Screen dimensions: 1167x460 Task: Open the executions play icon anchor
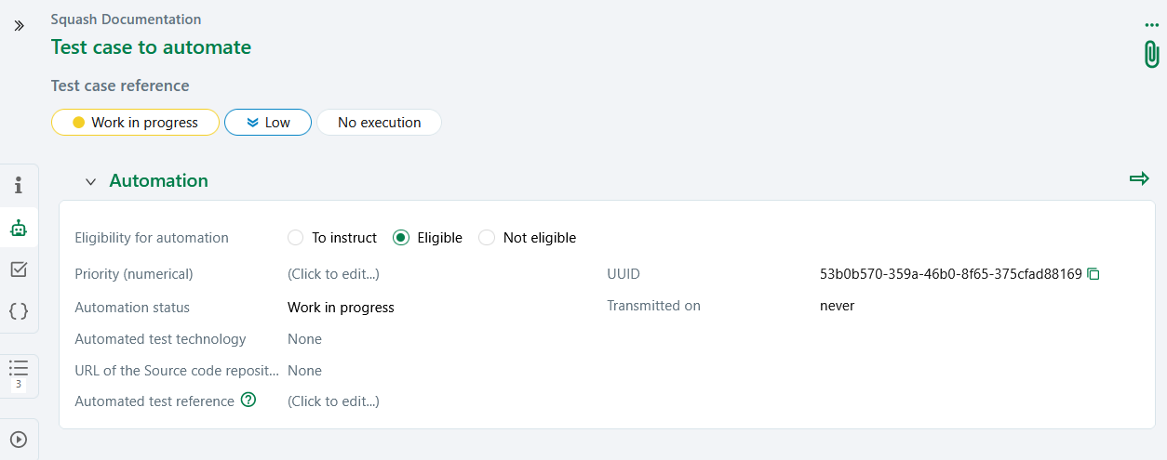coord(19,440)
